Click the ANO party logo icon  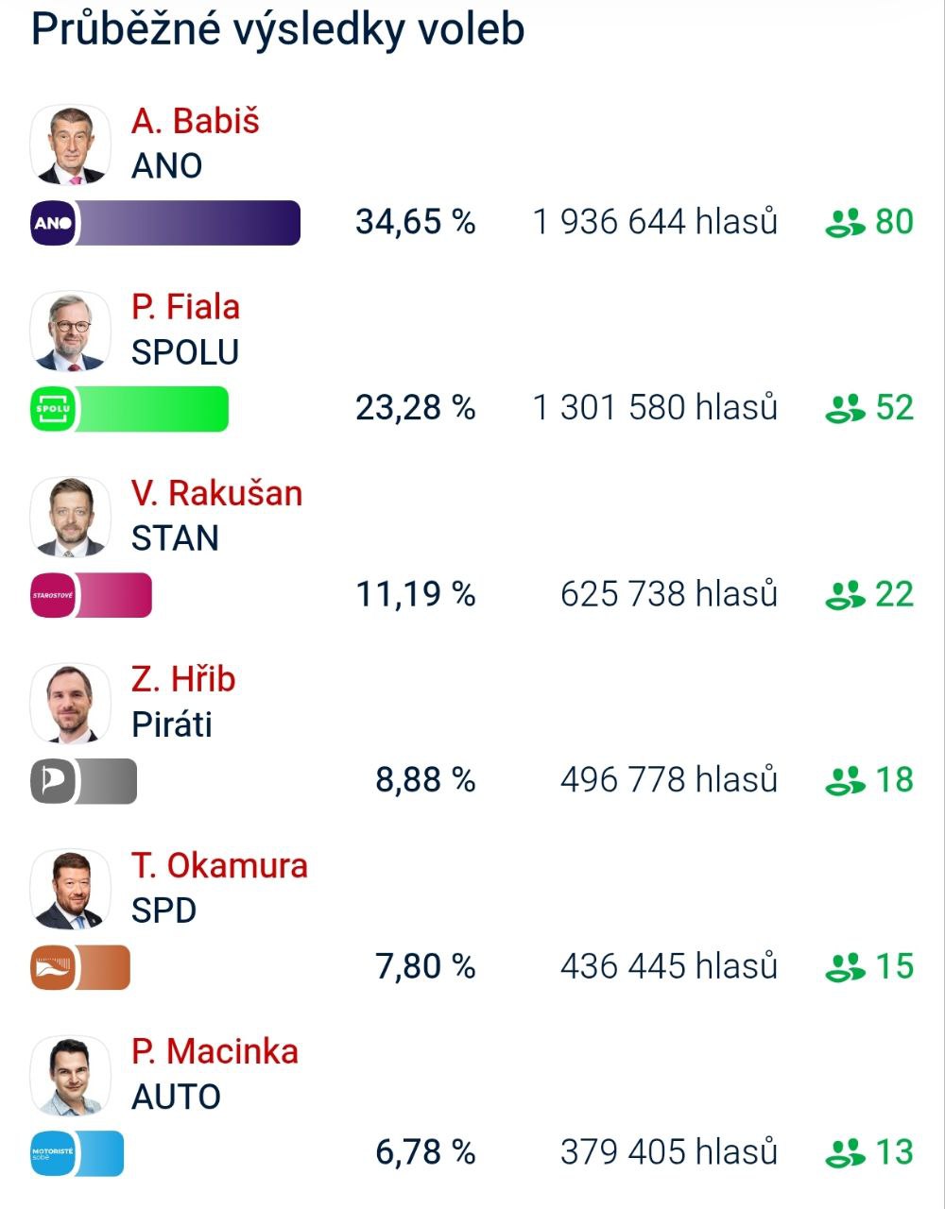tap(54, 224)
